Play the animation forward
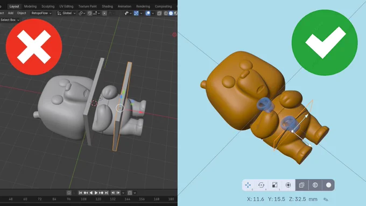 pos(96,193)
